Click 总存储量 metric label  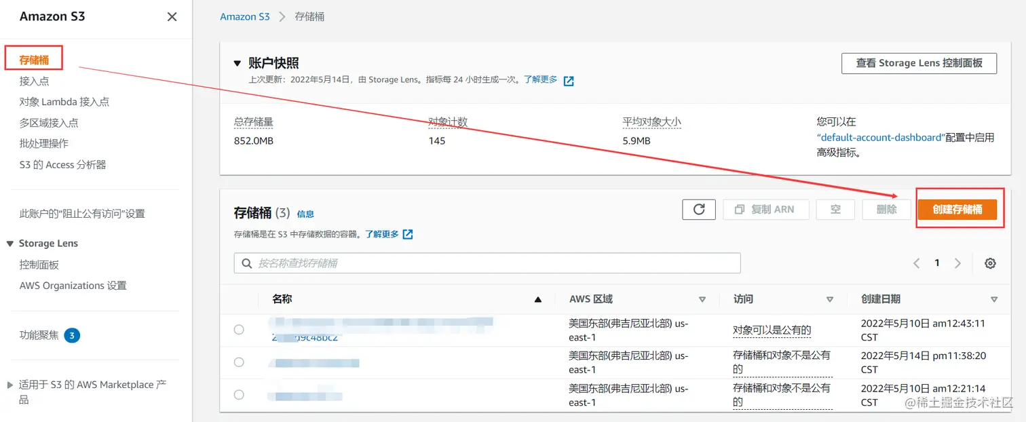point(254,122)
